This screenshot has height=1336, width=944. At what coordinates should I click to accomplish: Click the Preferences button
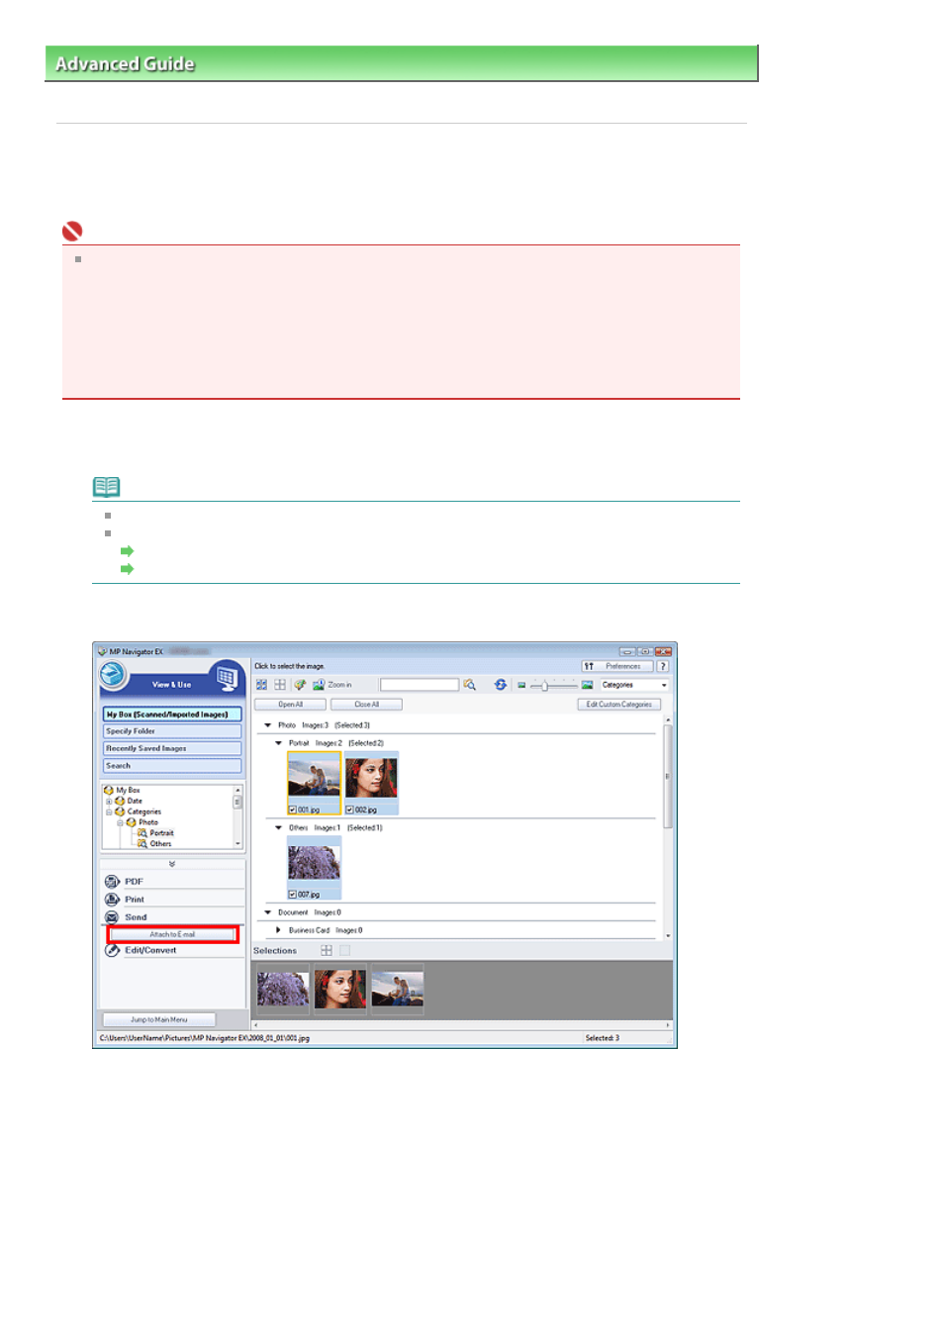(x=616, y=667)
